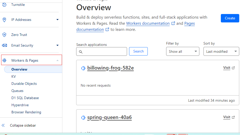Visit the billowing-frog-582e application
The width and height of the screenshot is (240, 135).
click(x=228, y=68)
